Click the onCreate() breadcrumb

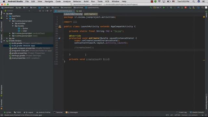(x=91, y=14)
